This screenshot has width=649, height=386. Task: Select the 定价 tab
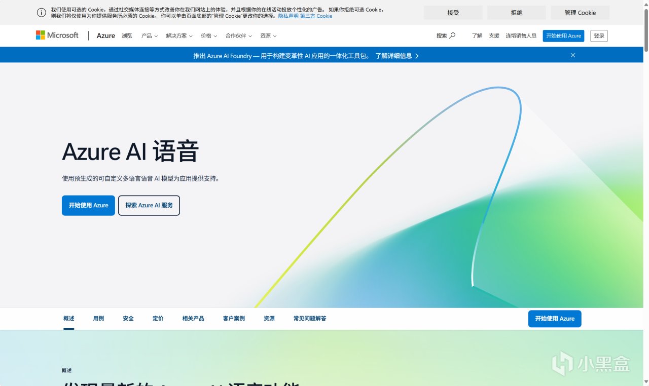click(158, 318)
